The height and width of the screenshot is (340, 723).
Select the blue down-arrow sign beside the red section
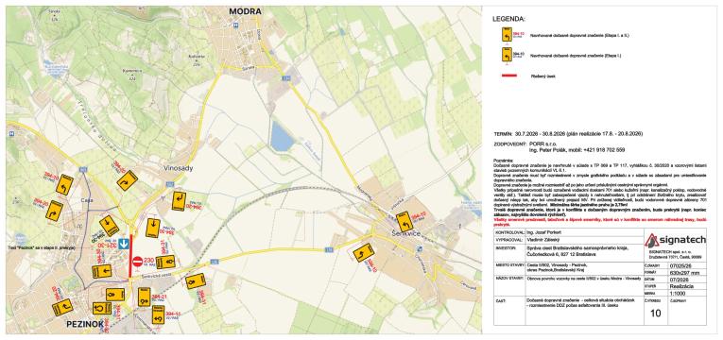click(123, 244)
